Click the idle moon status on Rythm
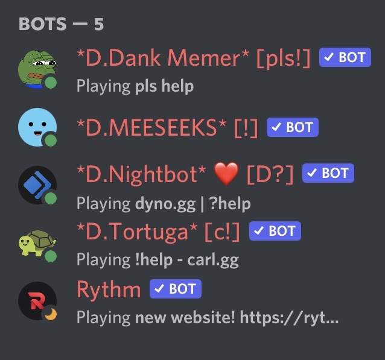Image resolution: width=385 pixels, height=360 pixels. tap(51, 314)
